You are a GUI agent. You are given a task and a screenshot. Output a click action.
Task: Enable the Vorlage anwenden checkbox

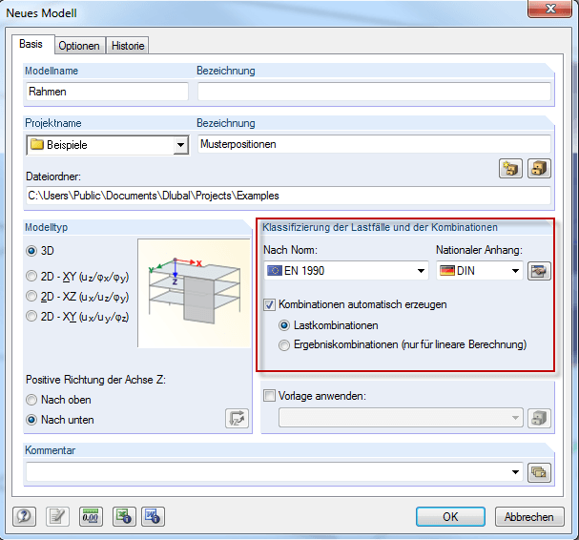(x=269, y=396)
